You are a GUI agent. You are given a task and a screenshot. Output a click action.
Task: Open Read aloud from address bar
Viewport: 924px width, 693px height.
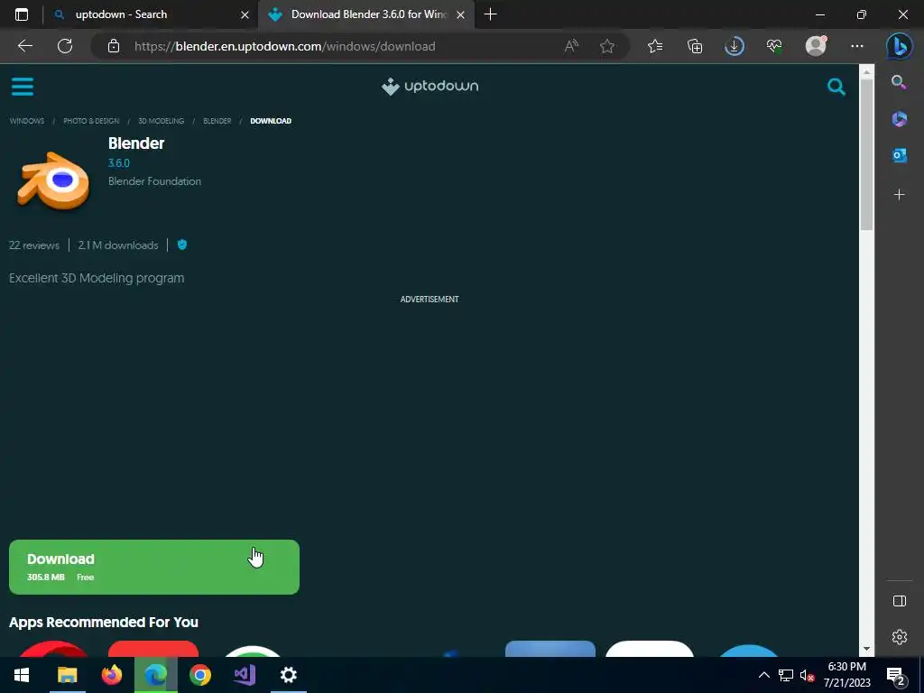571,46
